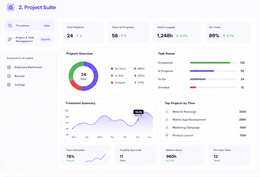Viewport: 260px width, 177px height.
Task: Click the 10.2h tooltip on the chart
Action: click(x=138, y=112)
